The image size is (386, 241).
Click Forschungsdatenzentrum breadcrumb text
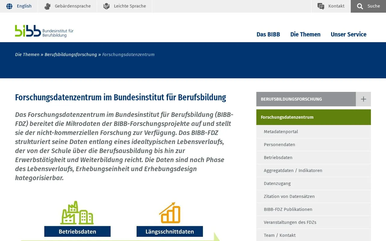(128, 55)
